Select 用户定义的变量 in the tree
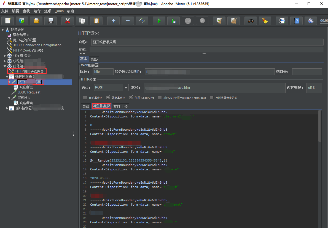Viewport: 328px width, 228px height. tap(25, 40)
